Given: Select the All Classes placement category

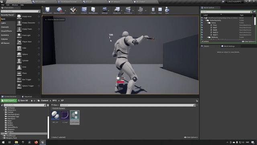Looking at the screenshot, I should [x=5, y=43].
